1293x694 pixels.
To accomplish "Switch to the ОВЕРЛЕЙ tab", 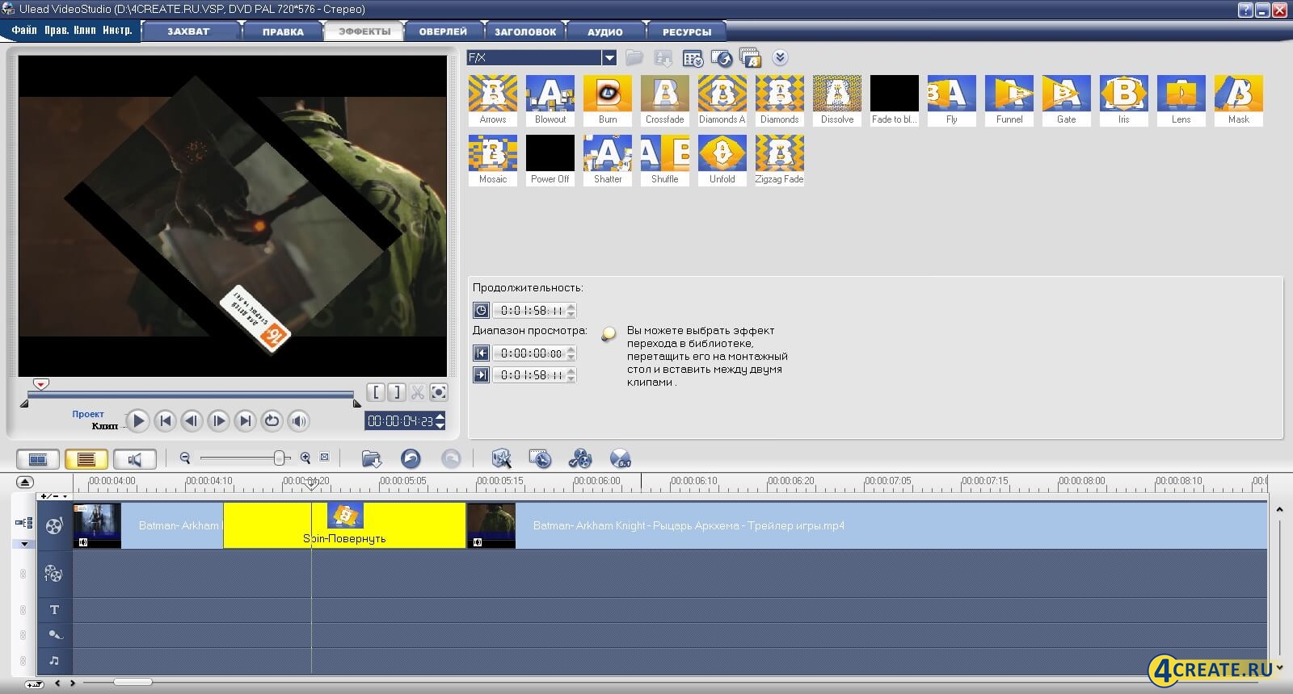I will click(x=443, y=31).
